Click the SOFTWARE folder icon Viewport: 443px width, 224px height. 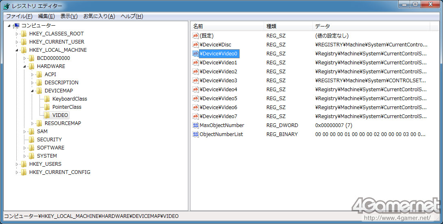(x=32, y=147)
